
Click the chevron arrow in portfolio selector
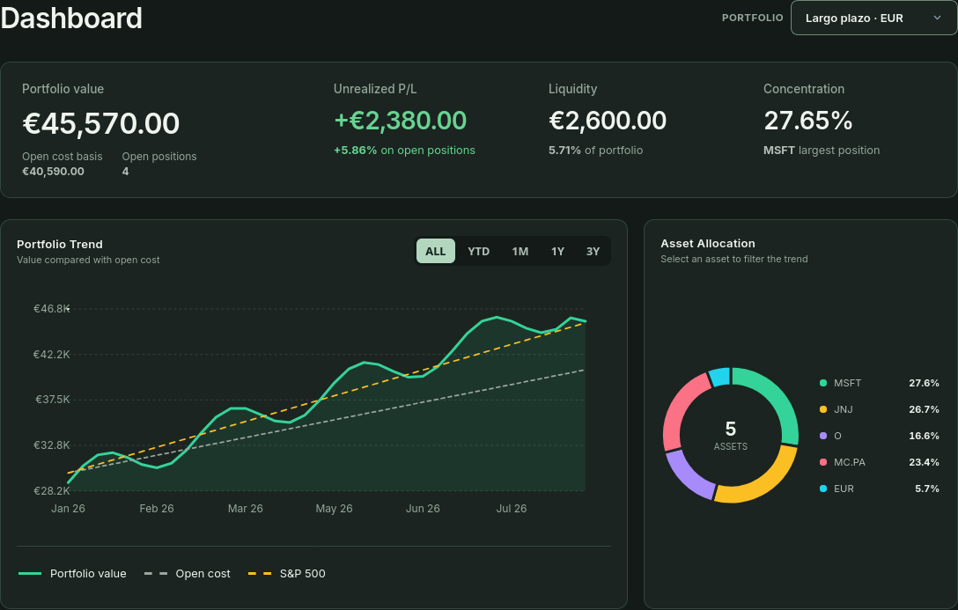click(x=937, y=18)
